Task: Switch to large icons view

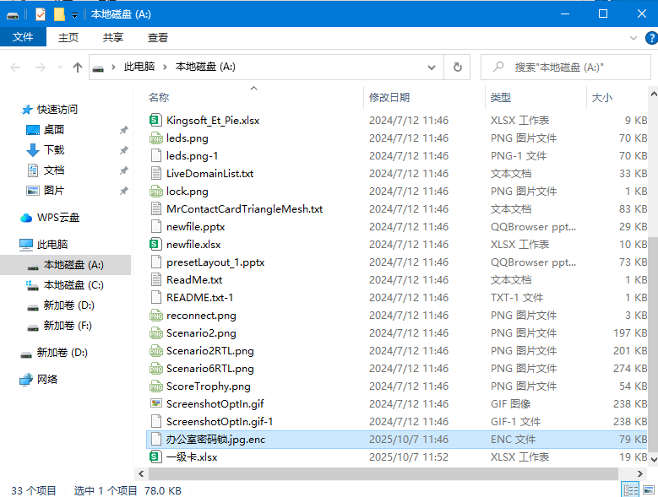Action: (647, 490)
